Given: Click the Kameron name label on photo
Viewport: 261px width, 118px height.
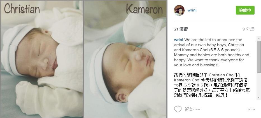Looking at the screenshot, I should 144,9.
